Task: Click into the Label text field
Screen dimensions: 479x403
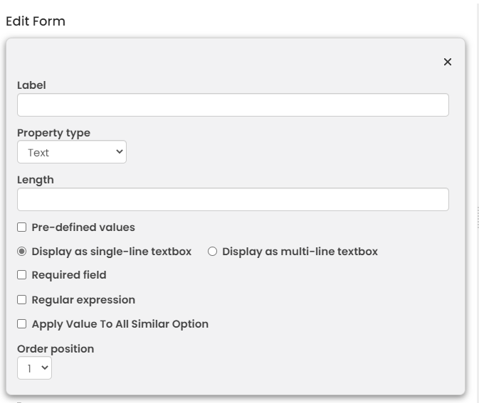Action: tap(233, 105)
